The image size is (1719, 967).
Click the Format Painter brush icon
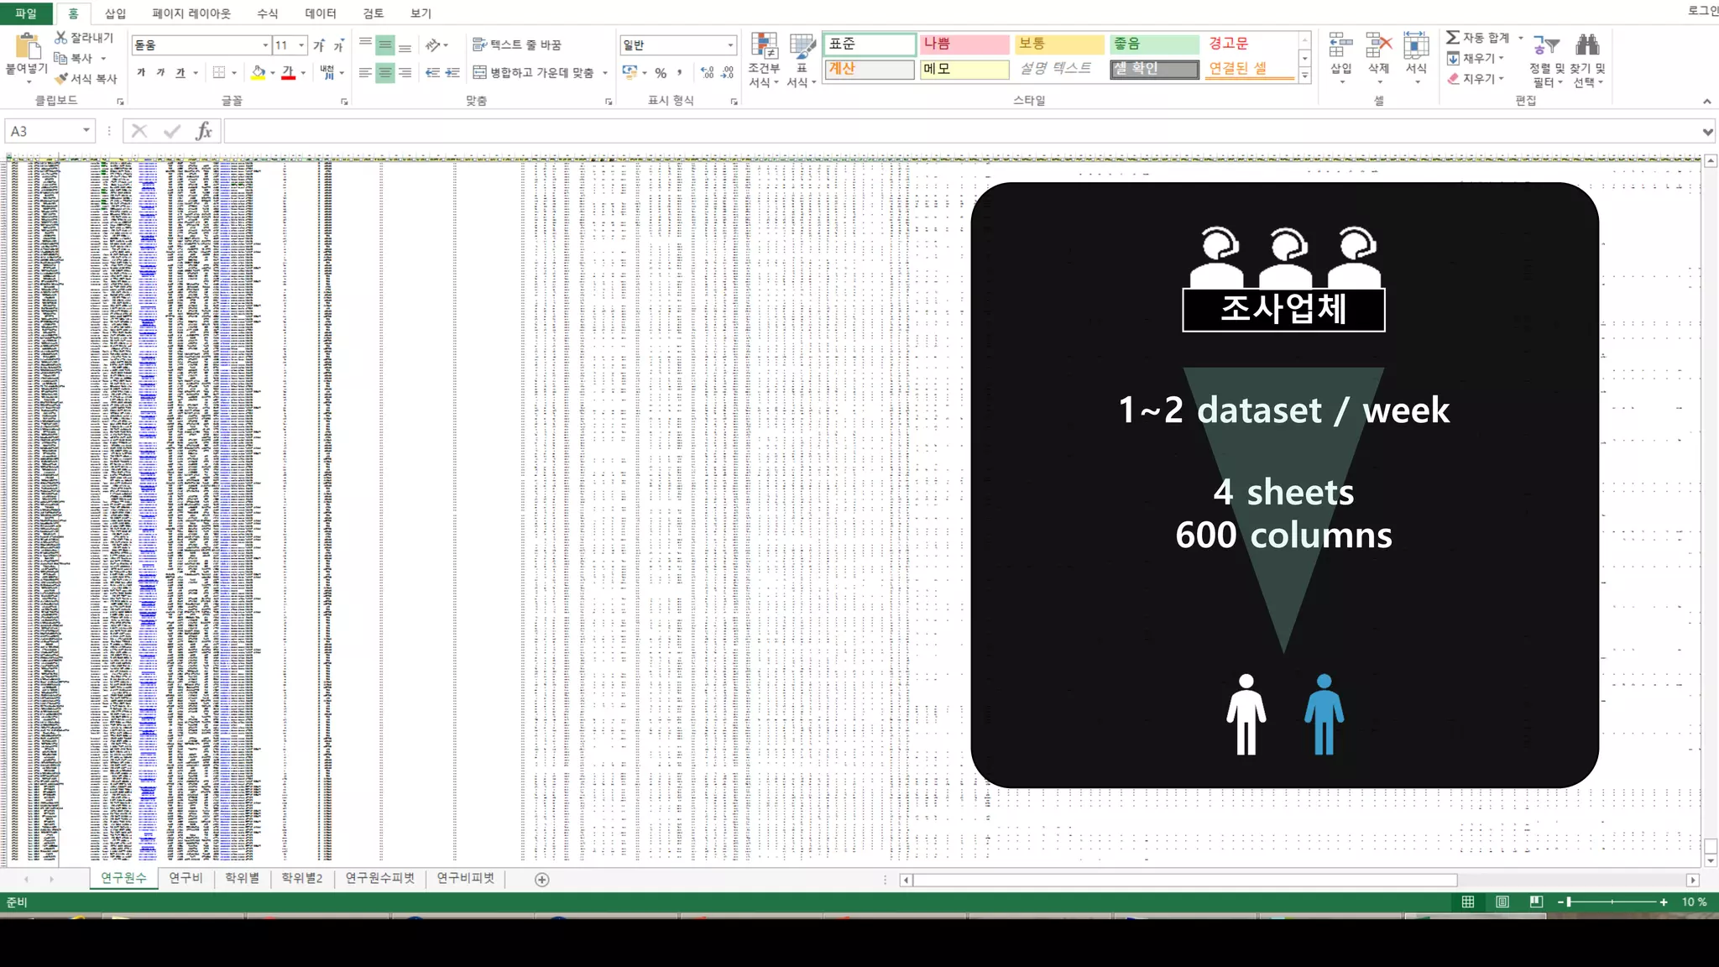click(x=61, y=78)
